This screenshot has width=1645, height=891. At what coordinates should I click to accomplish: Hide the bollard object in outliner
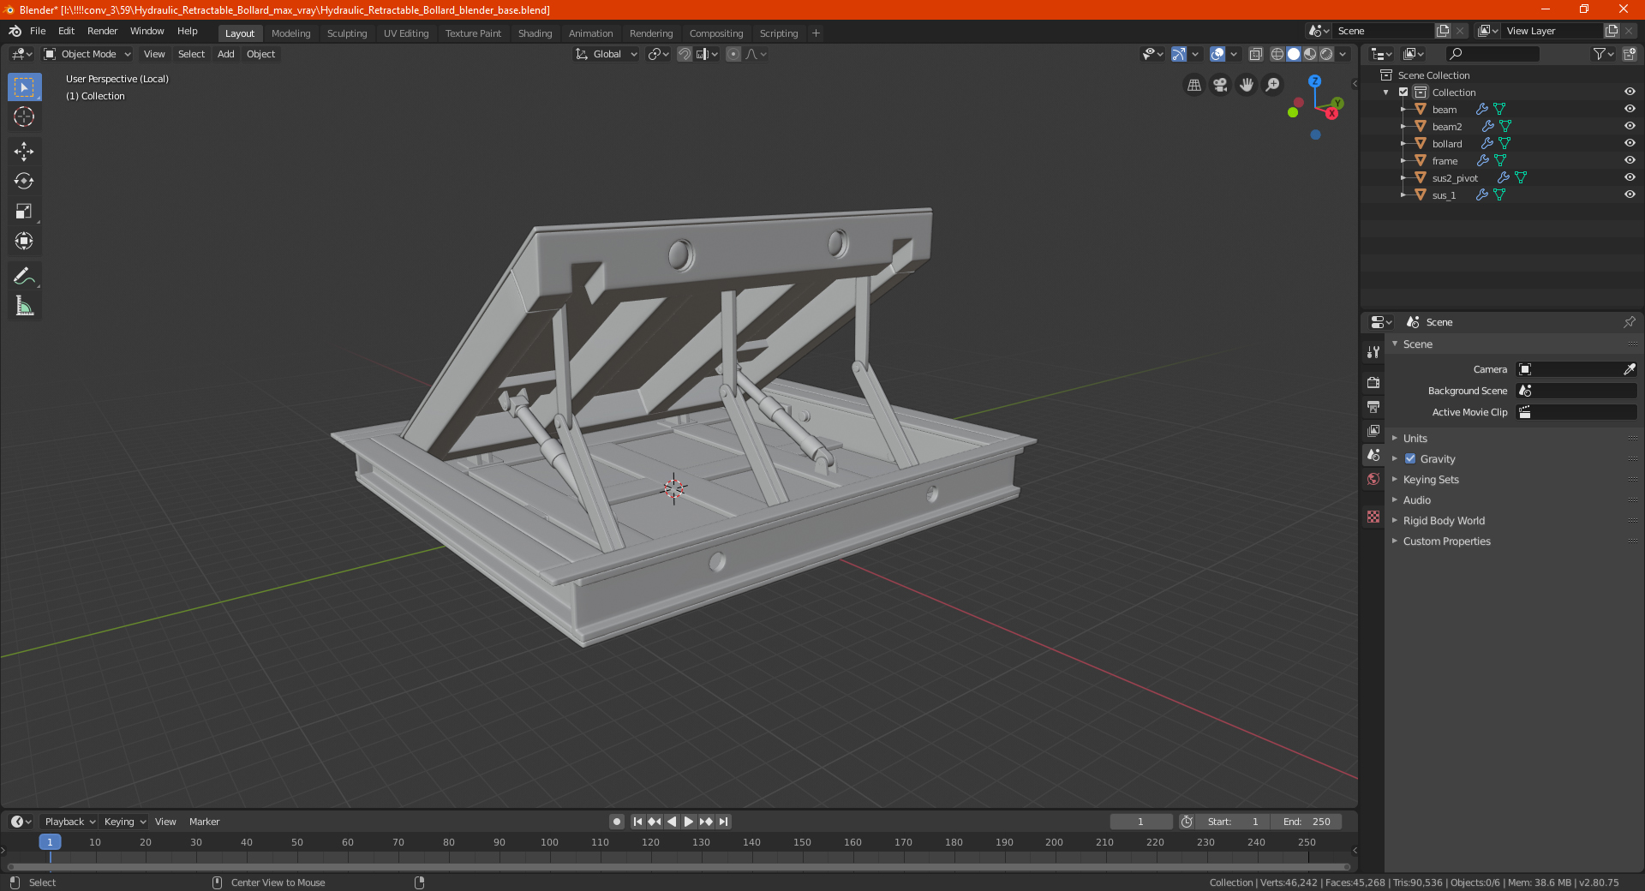coord(1630,143)
